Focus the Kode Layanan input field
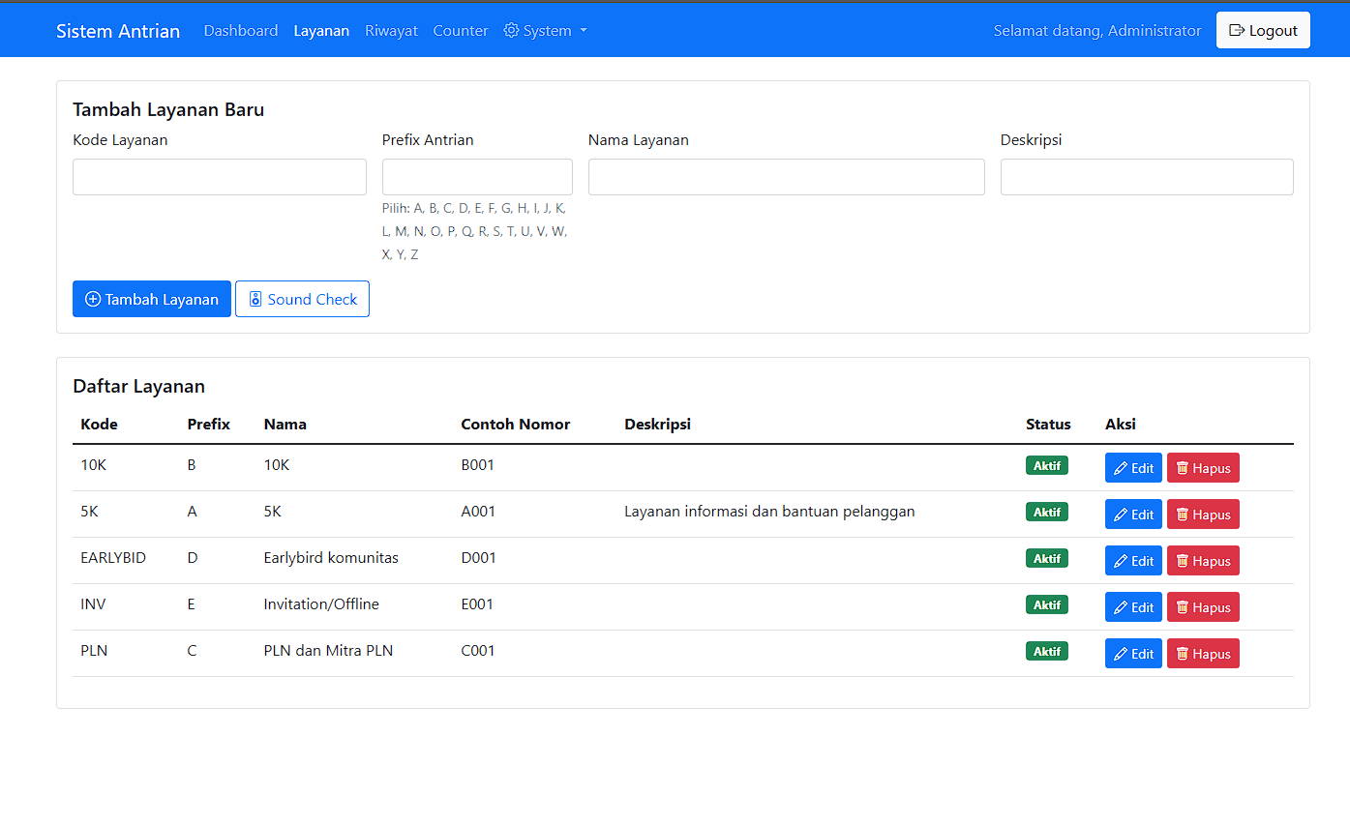1350x824 pixels. tap(220, 177)
